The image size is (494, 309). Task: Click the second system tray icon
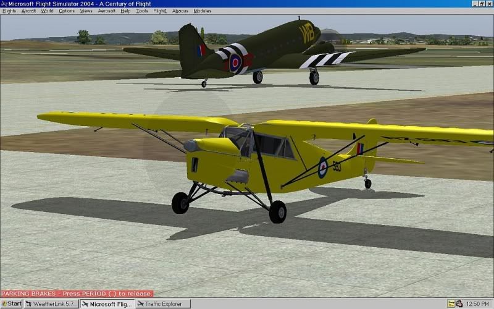tap(459, 303)
